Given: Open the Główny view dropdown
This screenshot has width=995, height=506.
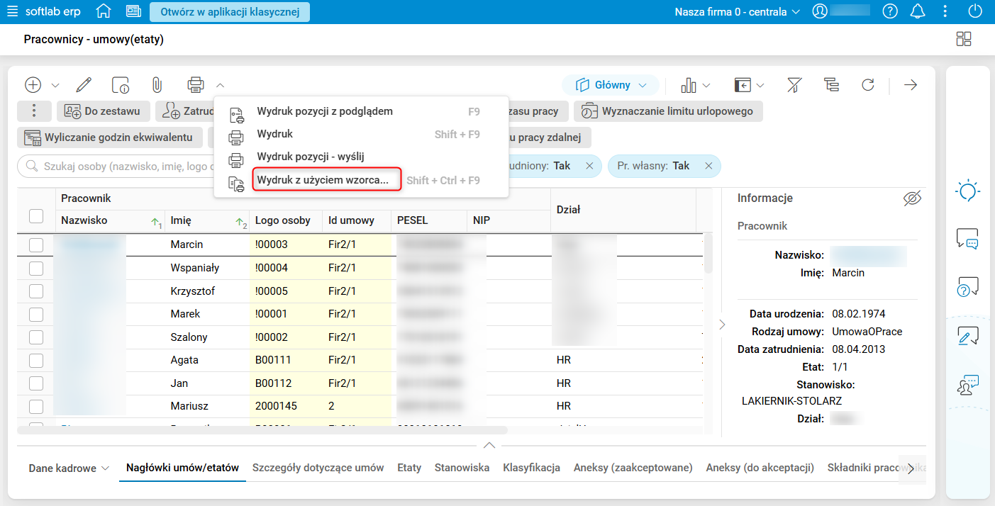Looking at the screenshot, I should (611, 85).
